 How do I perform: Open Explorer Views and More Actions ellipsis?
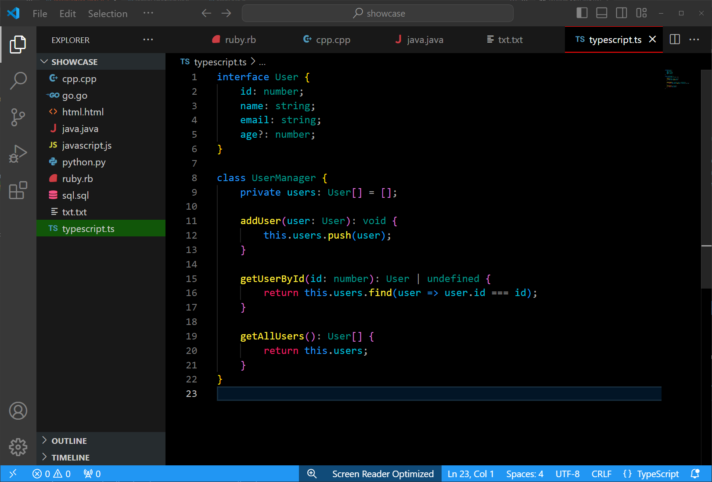tap(148, 39)
